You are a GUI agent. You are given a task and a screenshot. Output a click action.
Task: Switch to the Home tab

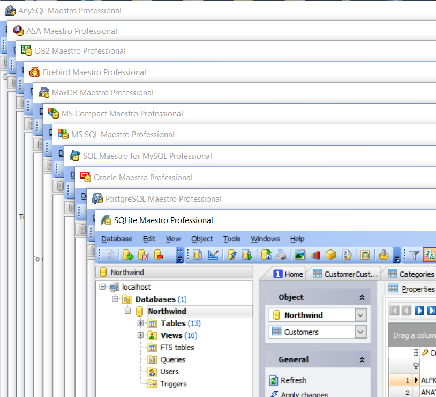[x=288, y=275]
